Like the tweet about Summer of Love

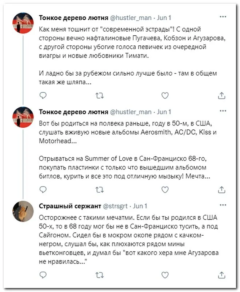tap(165, 189)
